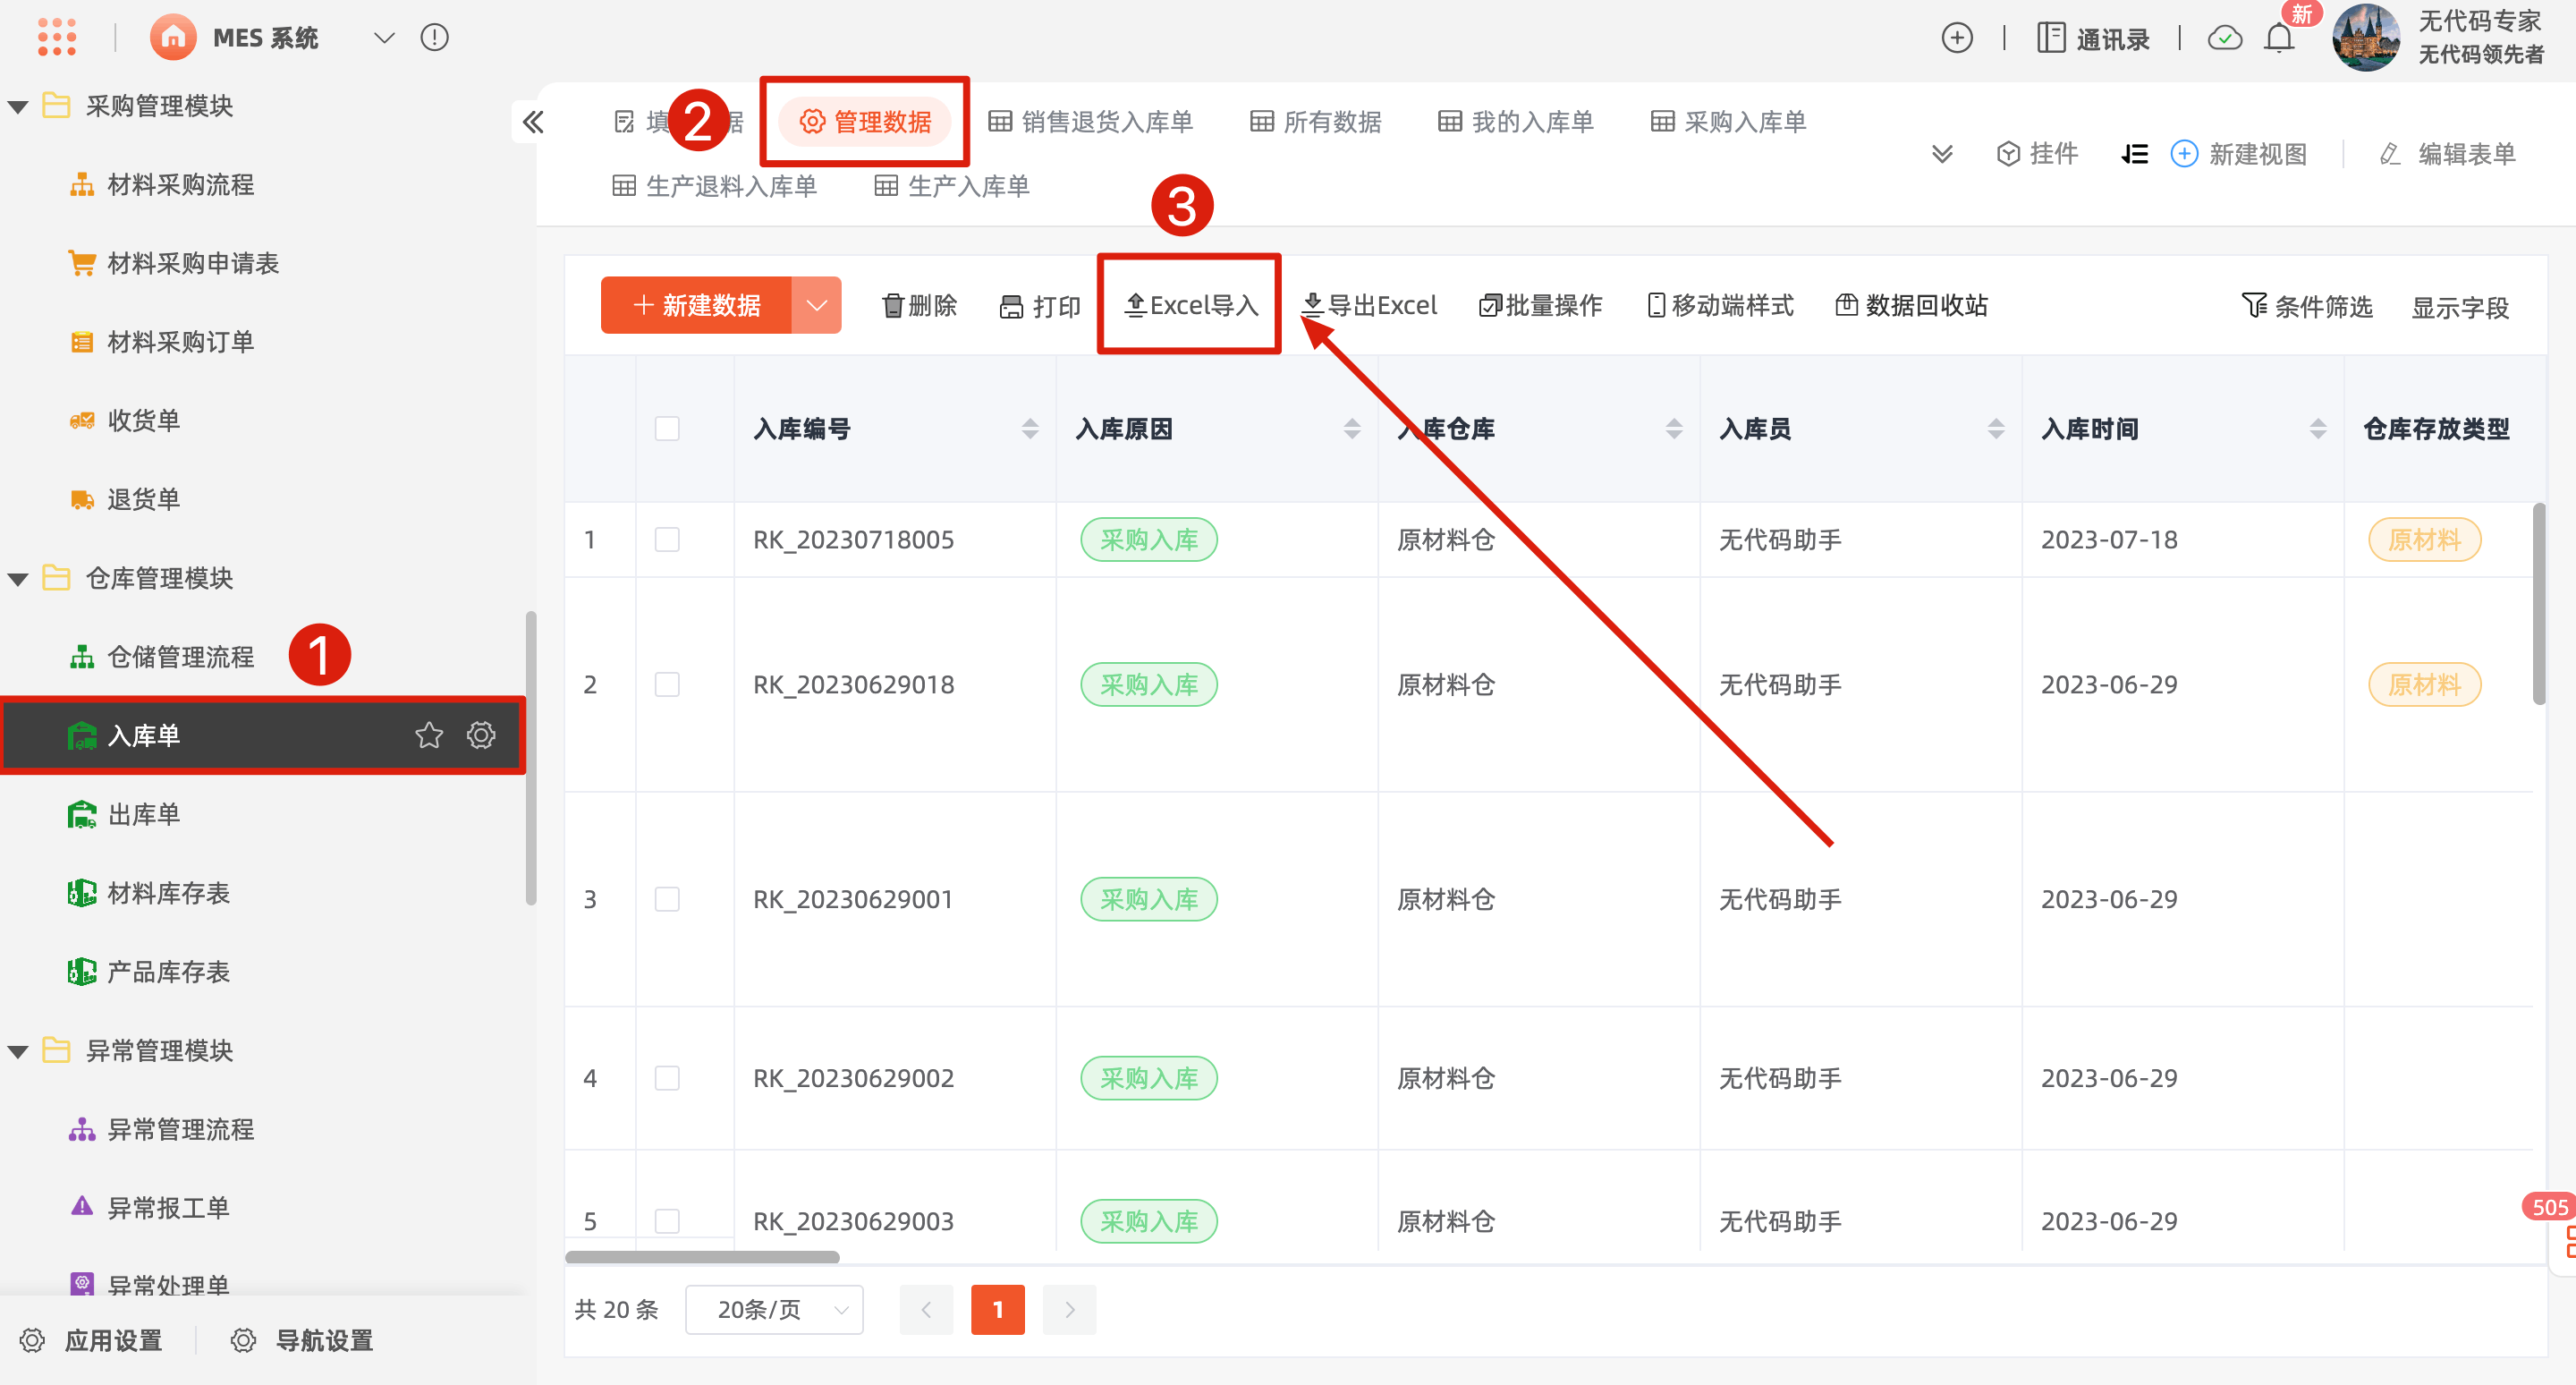Check the row RK_20230718005 checkbox
Viewport: 2576px width, 1385px height.
pos(667,540)
